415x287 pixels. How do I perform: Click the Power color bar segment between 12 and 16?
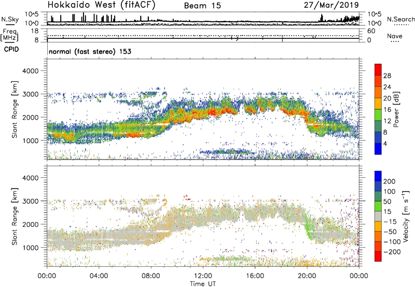point(378,114)
